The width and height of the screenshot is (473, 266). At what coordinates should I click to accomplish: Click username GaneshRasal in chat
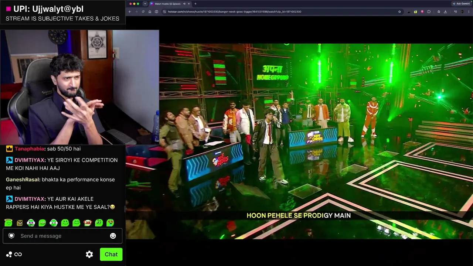[x=23, y=180]
